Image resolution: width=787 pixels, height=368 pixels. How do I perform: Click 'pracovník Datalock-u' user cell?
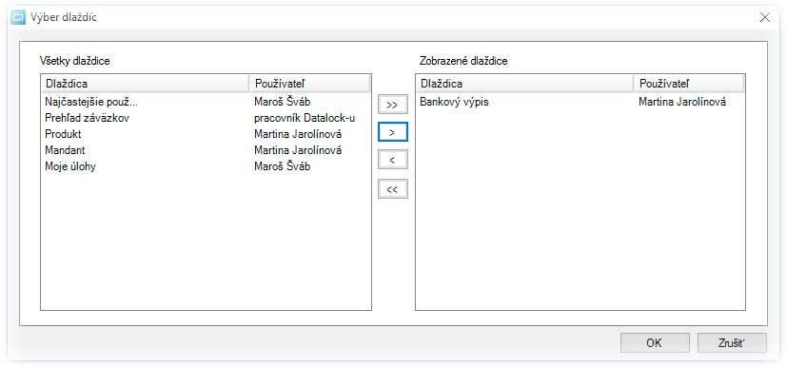[305, 118]
